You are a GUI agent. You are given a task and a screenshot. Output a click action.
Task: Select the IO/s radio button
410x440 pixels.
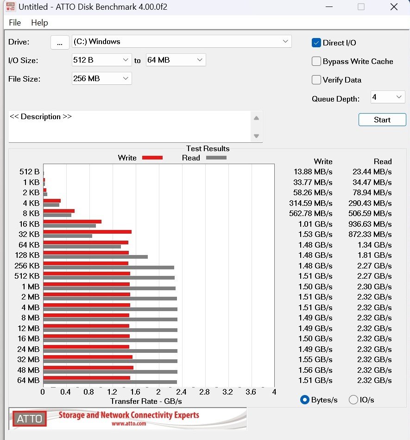click(353, 400)
